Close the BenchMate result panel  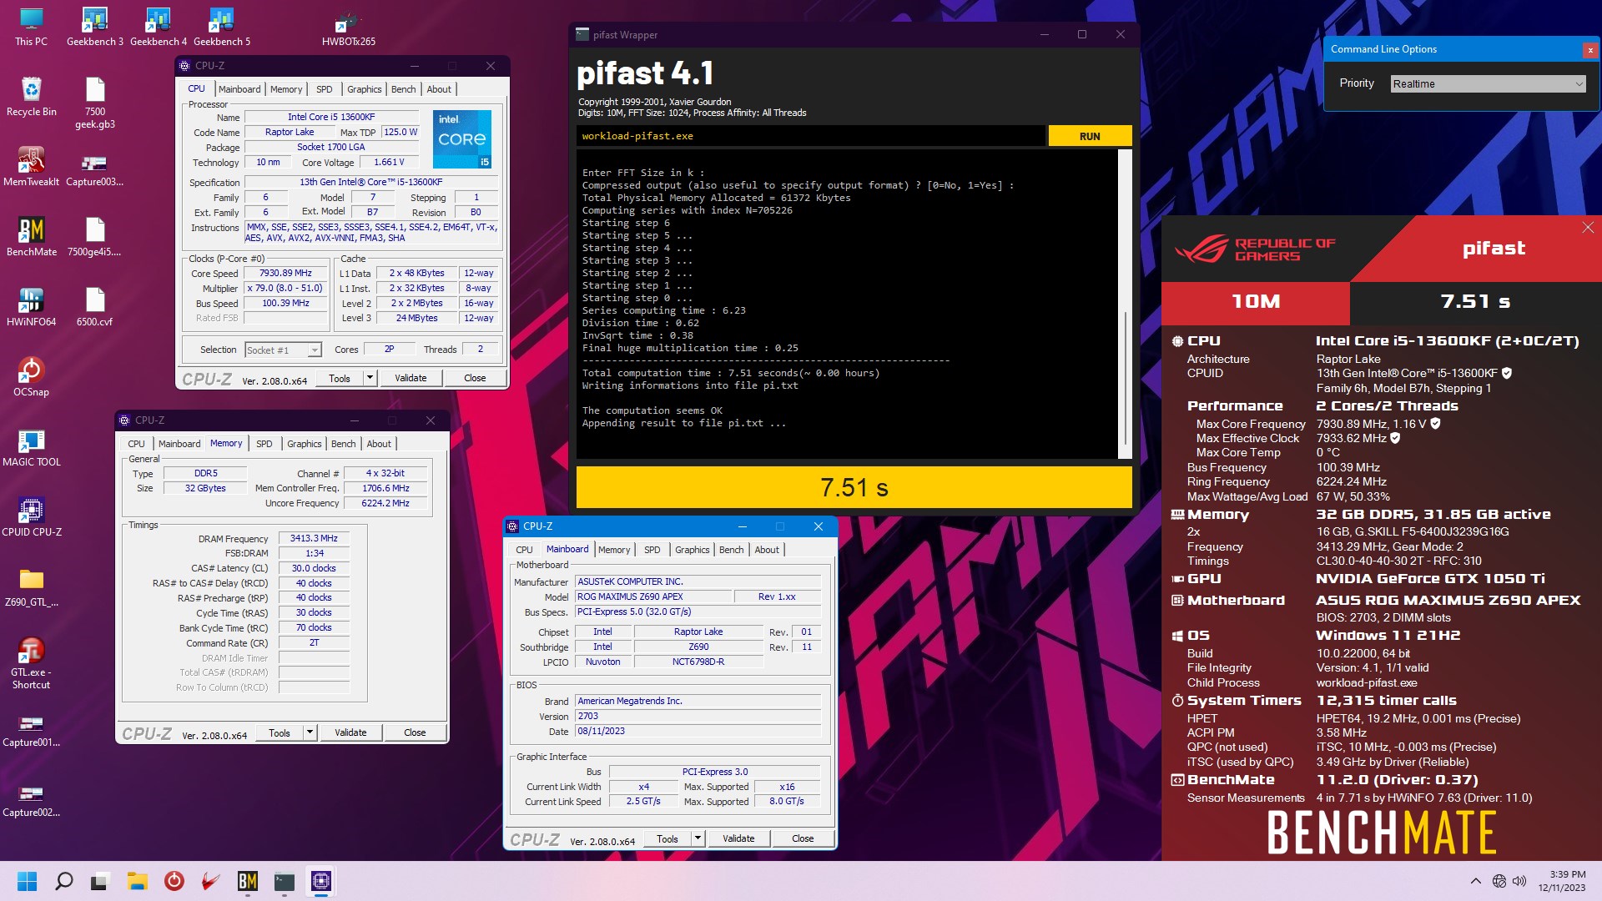click(x=1587, y=228)
